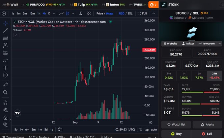This screenshot has height=138, width=224.
Task: Undo the last chart action
Action: click(154, 13)
